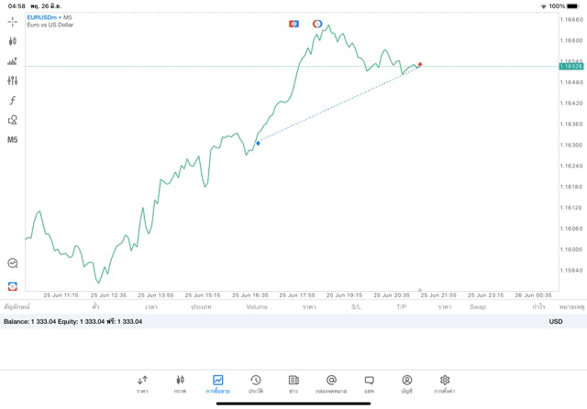This screenshot has width=587, height=409.
Task: Open the M5 timeframe selector
Action: point(13,140)
